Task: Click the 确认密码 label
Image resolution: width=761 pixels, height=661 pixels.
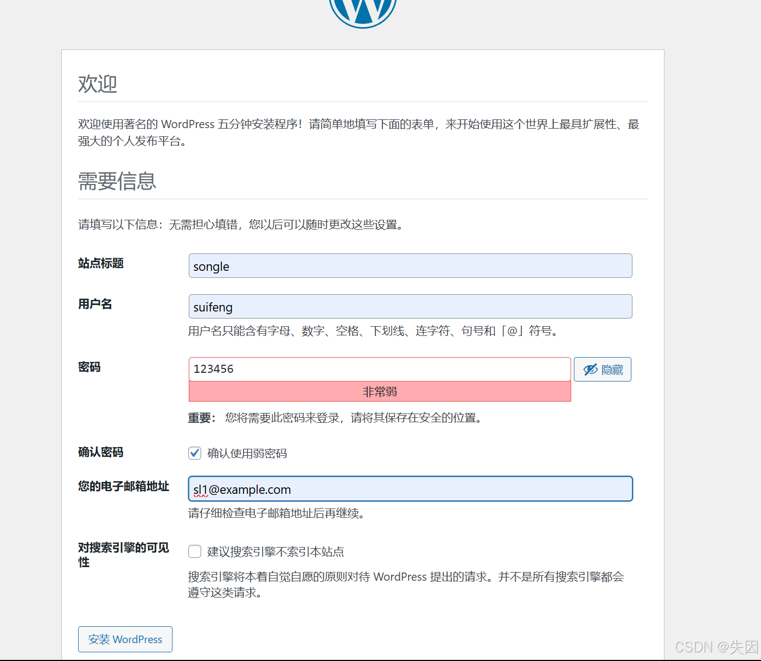Action: [x=101, y=452]
